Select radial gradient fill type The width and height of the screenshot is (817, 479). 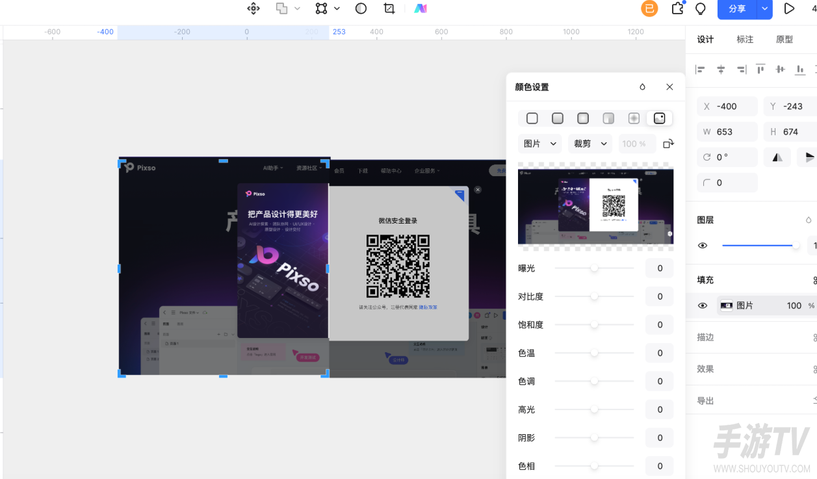coord(583,118)
